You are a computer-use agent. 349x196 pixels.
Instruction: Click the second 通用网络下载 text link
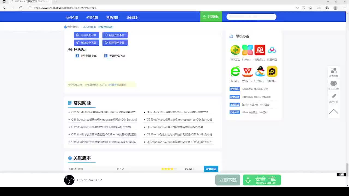point(117,56)
